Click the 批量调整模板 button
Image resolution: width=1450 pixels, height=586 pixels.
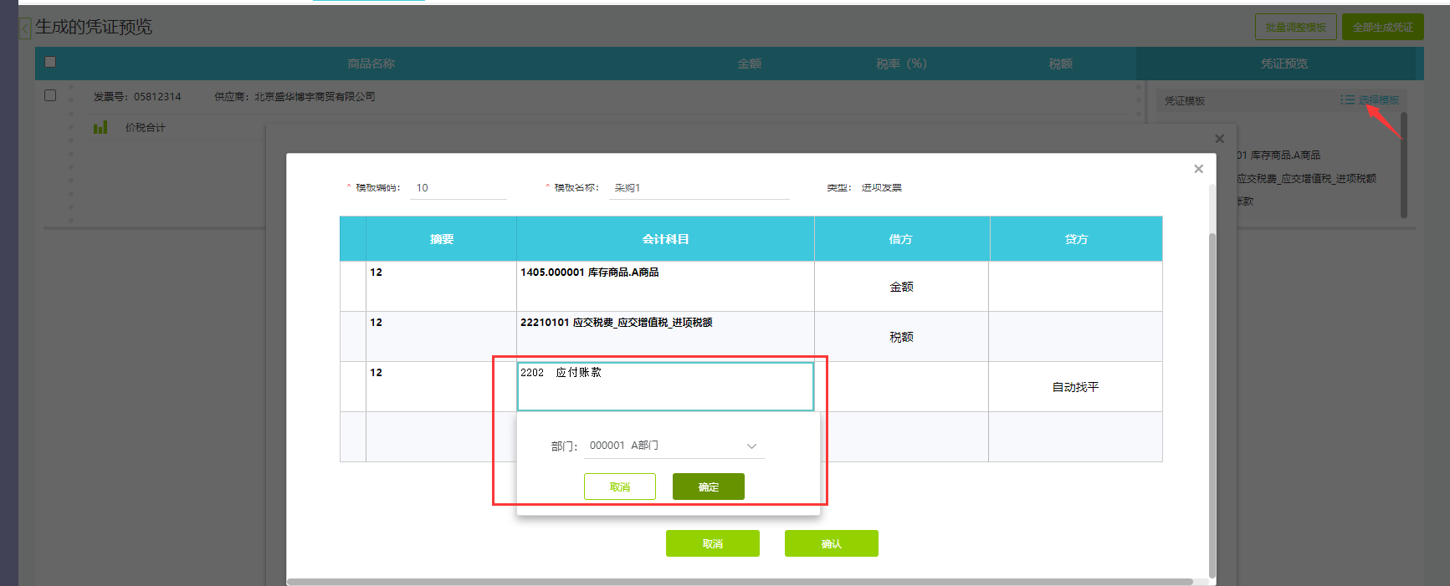click(x=1295, y=28)
